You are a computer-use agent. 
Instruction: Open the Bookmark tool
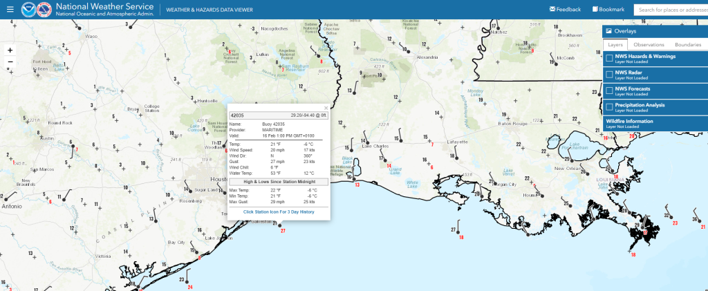click(x=608, y=10)
